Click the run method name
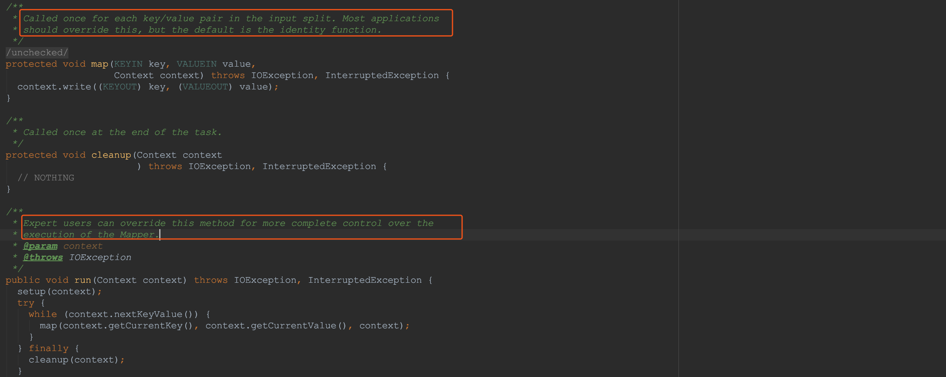 (x=83, y=280)
